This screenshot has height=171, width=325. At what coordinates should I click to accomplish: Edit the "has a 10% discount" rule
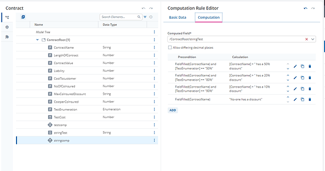[295, 89]
